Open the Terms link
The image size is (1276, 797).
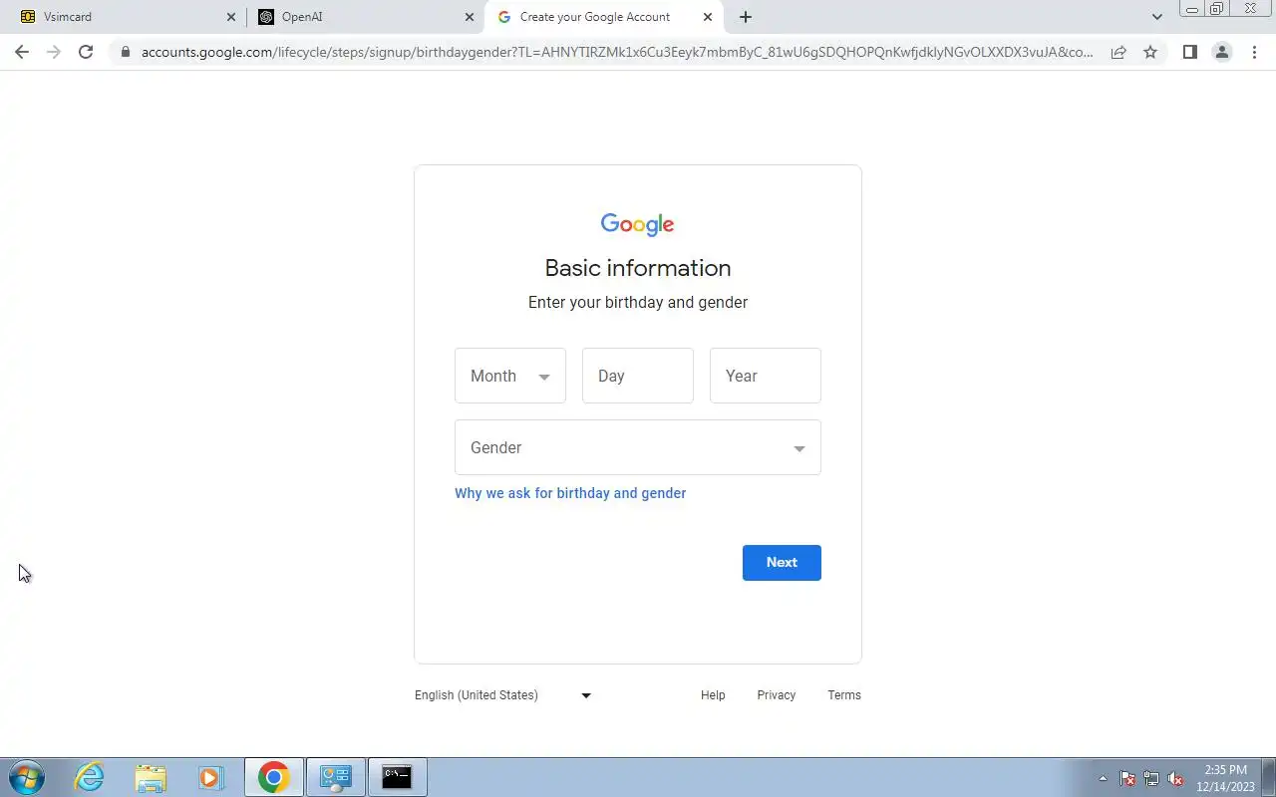844,695
